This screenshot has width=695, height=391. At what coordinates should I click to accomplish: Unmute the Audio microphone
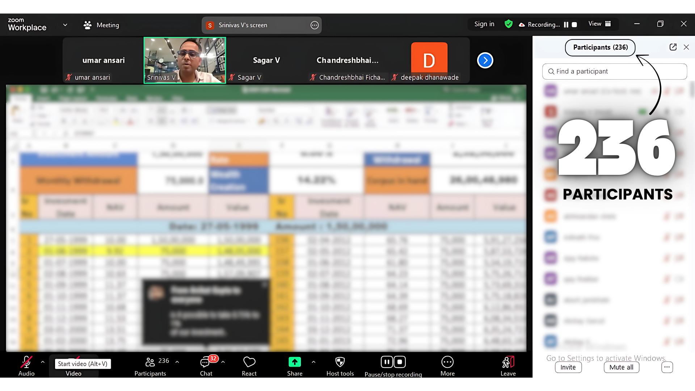click(26, 362)
